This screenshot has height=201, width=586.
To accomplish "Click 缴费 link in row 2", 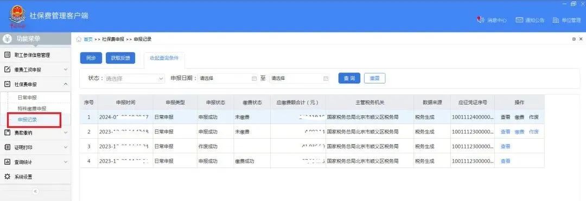I will point(519,132).
